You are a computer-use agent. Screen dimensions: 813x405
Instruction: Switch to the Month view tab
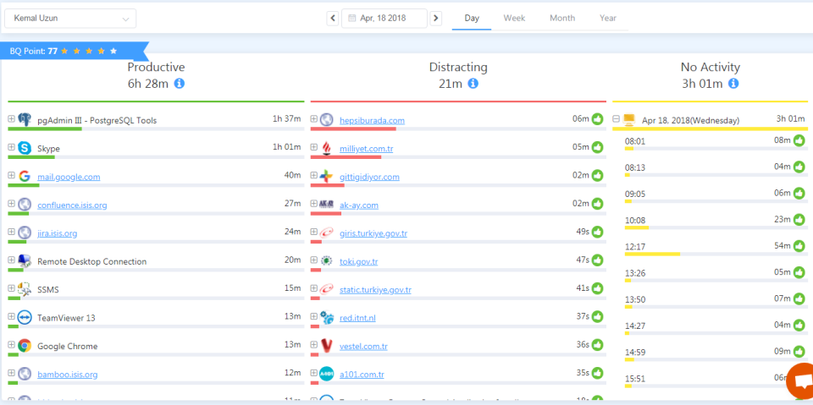pyautogui.click(x=562, y=18)
